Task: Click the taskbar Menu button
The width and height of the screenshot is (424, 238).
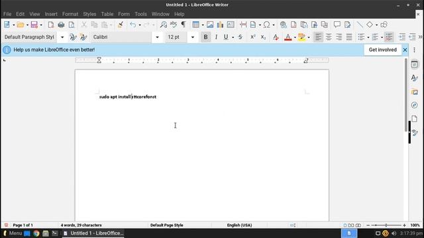Action: (12, 233)
